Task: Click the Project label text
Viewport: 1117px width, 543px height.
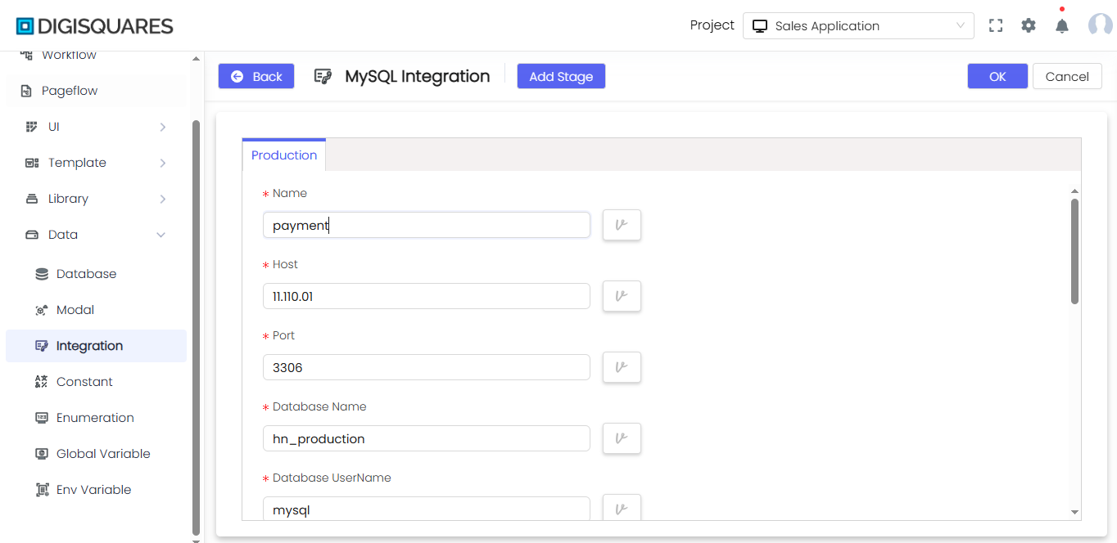Action: tap(712, 25)
